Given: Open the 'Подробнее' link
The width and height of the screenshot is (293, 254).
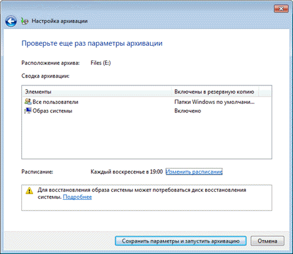Looking at the screenshot, I should pyautogui.click(x=78, y=197).
